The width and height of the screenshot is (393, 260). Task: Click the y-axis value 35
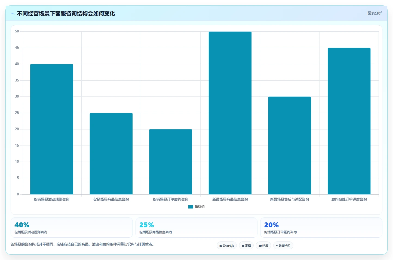[17, 80]
